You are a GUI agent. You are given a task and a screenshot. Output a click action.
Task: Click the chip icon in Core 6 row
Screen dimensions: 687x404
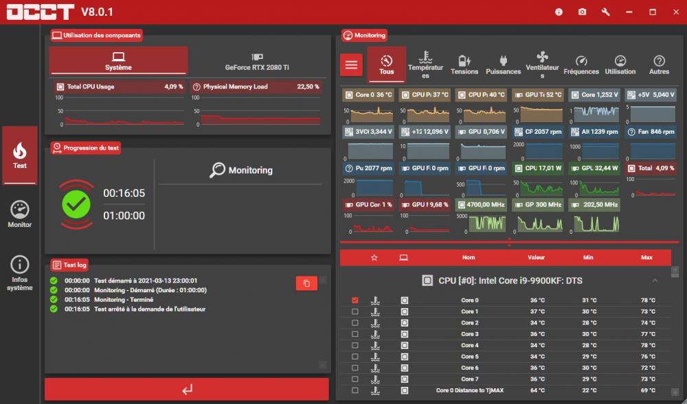[405, 368]
